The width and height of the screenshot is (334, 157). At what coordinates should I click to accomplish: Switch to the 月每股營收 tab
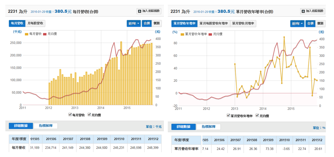tap(35, 23)
